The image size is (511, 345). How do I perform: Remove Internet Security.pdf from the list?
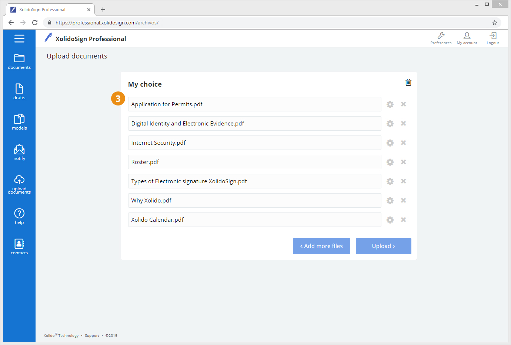click(403, 143)
